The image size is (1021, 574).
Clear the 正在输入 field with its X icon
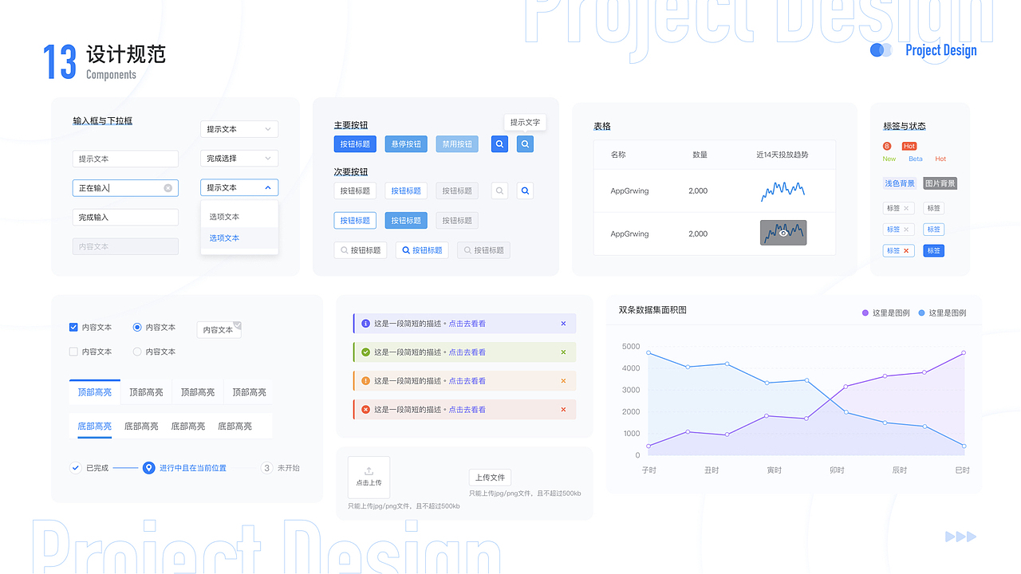(168, 188)
